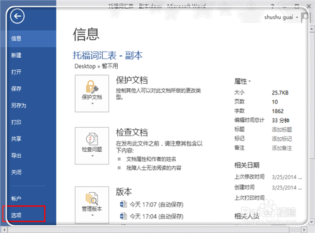Open the 今天 17:04 autosaved version
This screenshot has width=315, height=233.
pos(156,216)
